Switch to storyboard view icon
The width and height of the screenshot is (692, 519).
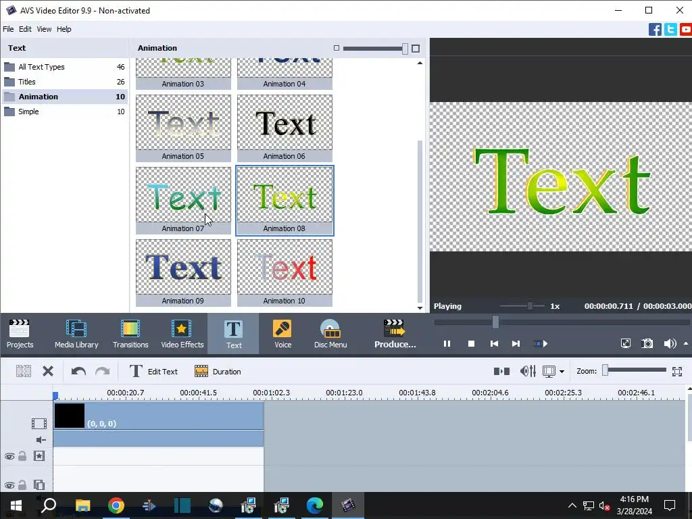[501, 372]
